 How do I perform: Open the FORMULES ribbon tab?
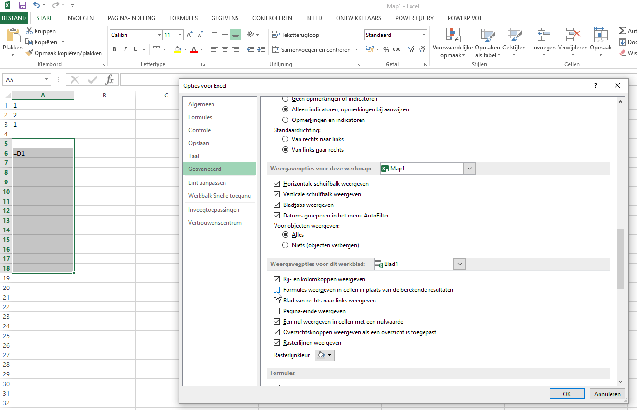pos(183,18)
